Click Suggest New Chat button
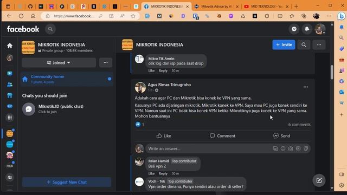This screenshot has width=347, height=195. click(x=67, y=182)
